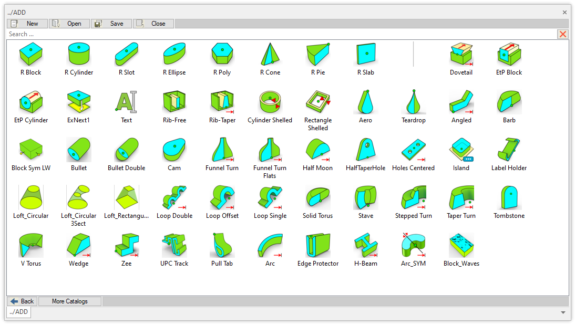Choose the Half Moon shape
Viewport: 575px width, 326px height.
click(x=317, y=150)
